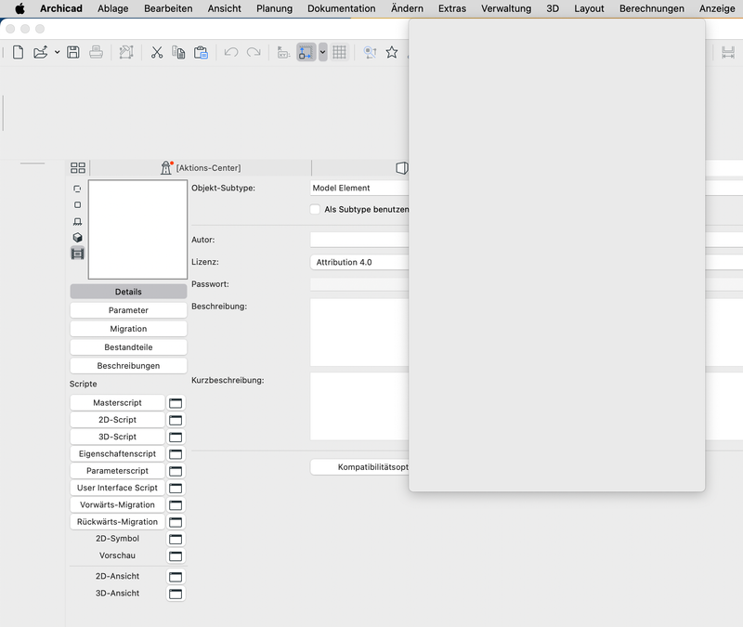Click the Copy icon
The image size is (743, 627).
point(178,52)
